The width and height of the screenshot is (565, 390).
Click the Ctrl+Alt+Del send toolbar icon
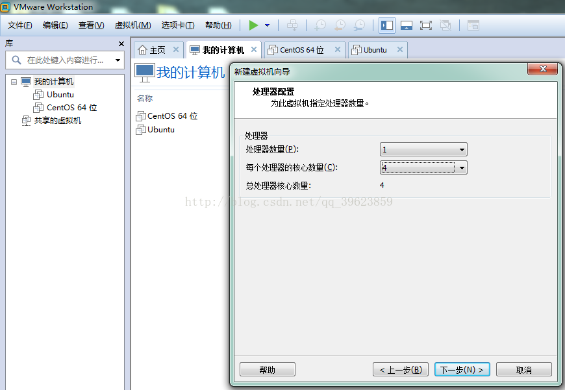292,25
